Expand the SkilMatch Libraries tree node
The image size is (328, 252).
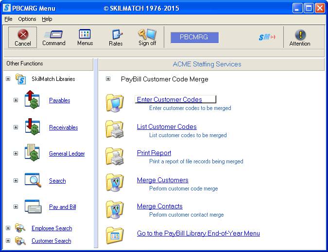tap(8, 79)
